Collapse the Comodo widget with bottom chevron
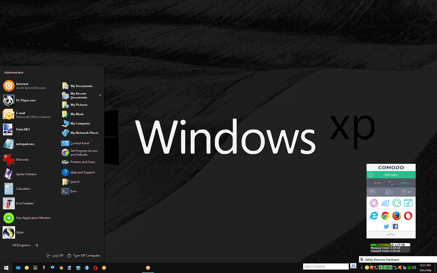Viewport: 437px width, 273px height. 391,235
